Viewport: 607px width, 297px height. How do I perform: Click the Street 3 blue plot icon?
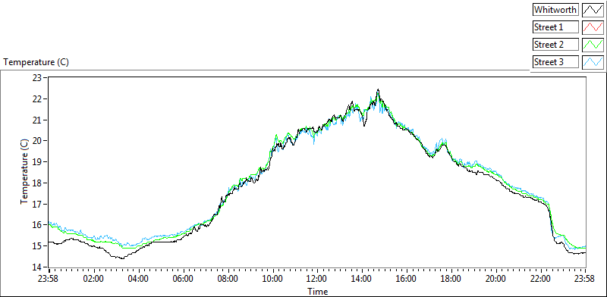click(x=593, y=62)
